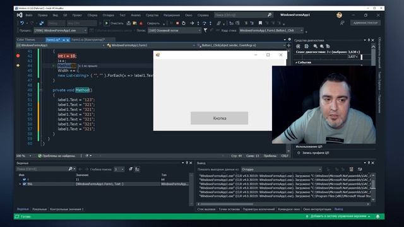The image size is (404, 227).
Task: Click the diagnostics Zoom Out icon
Action: click(321, 46)
